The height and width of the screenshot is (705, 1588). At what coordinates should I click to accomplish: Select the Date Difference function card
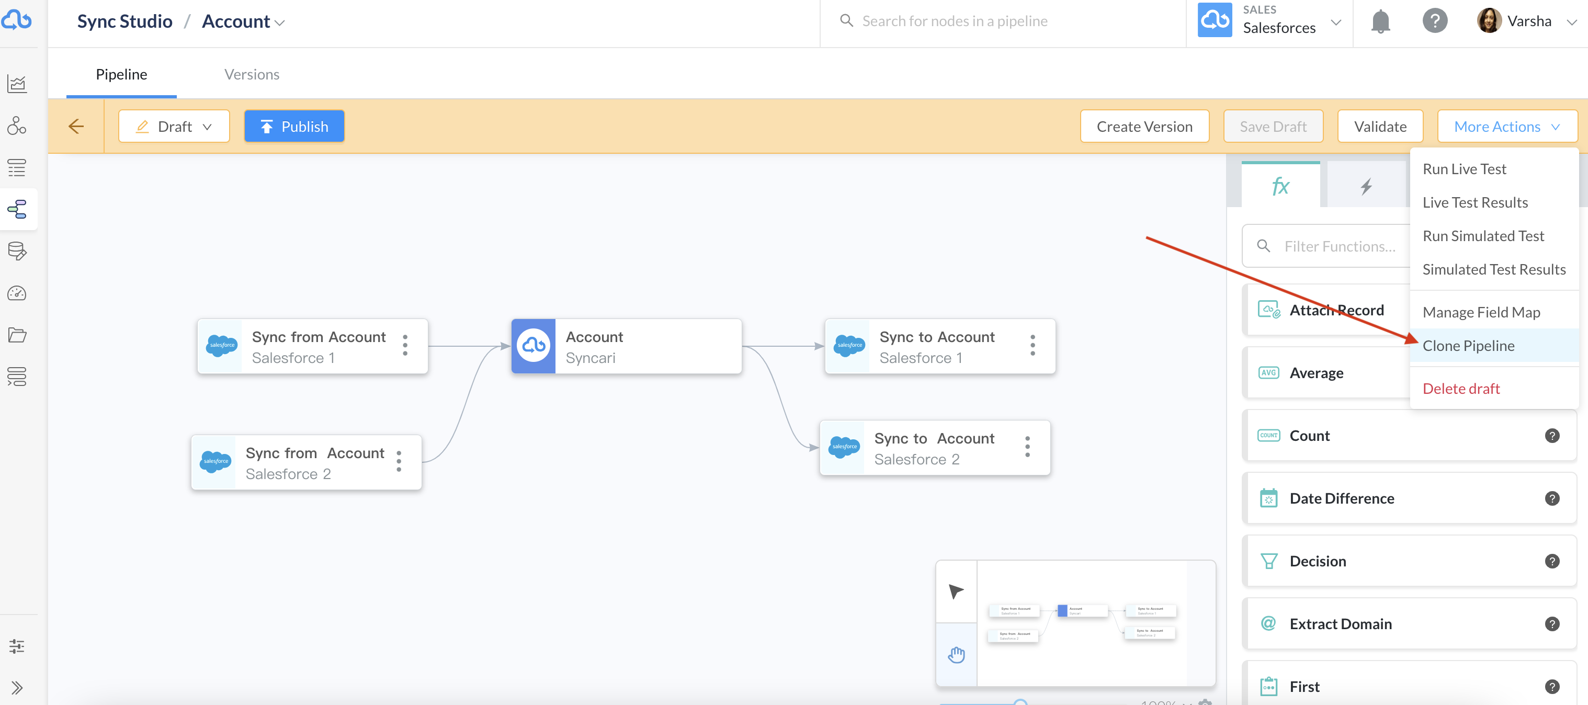1409,498
